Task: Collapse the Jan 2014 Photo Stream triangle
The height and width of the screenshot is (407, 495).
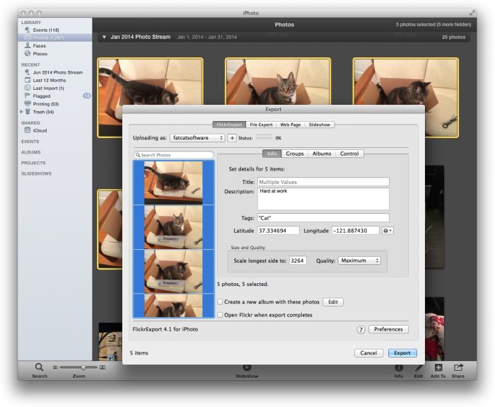Action: (x=104, y=37)
